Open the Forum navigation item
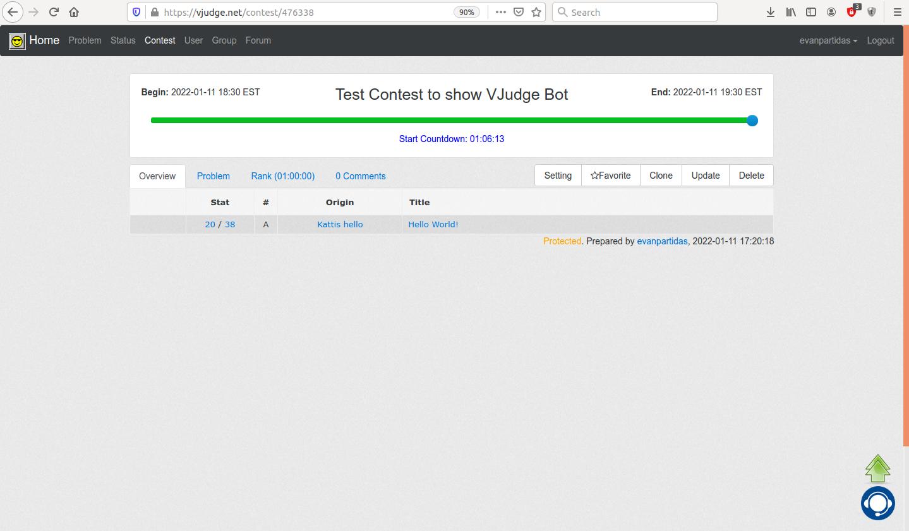The height and width of the screenshot is (531, 909). click(258, 40)
